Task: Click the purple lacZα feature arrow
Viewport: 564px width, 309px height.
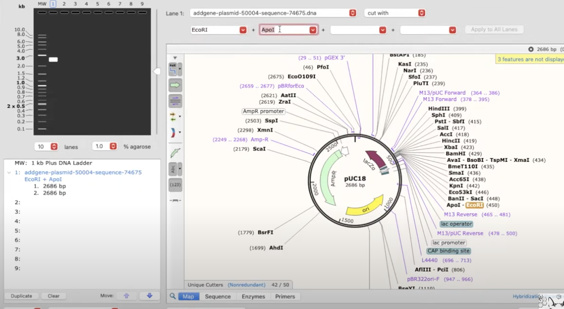Action: pos(375,159)
